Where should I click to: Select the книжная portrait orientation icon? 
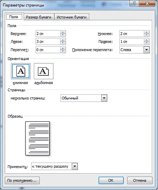tap(21, 71)
